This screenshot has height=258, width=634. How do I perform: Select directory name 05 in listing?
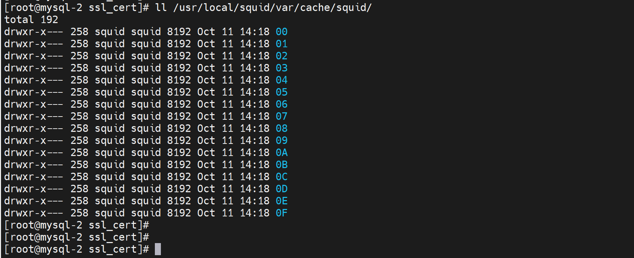tap(281, 92)
